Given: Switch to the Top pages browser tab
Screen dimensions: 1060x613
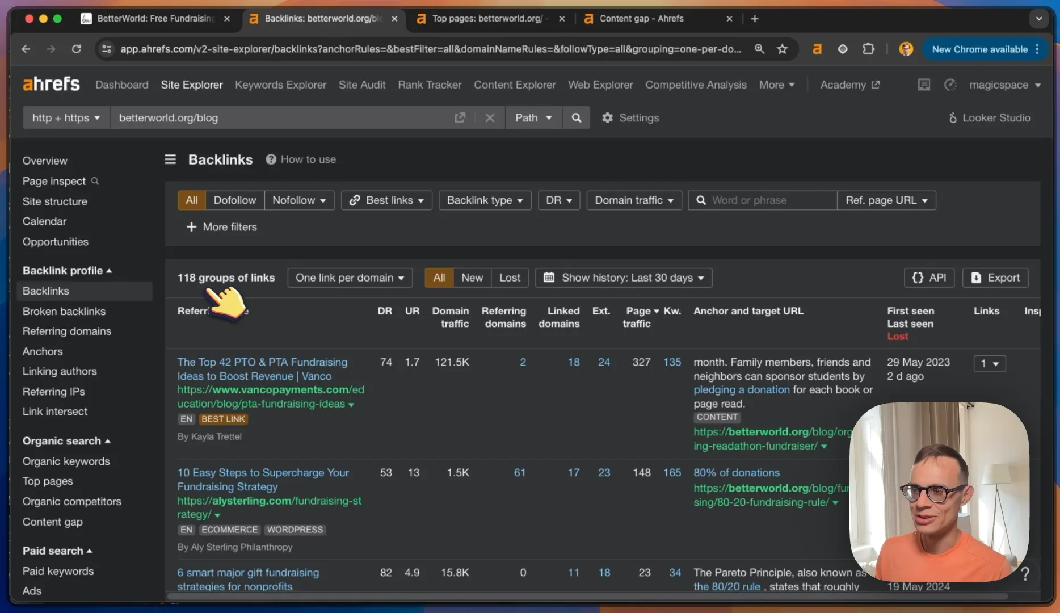Looking at the screenshot, I should pyautogui.click(x=491, y=19).
